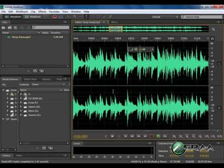
Task: Move playhead to previous point
Action: pyautogui.click(x=126, y=136)
